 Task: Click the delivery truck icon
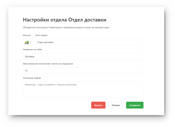click(x=27, y=43)
